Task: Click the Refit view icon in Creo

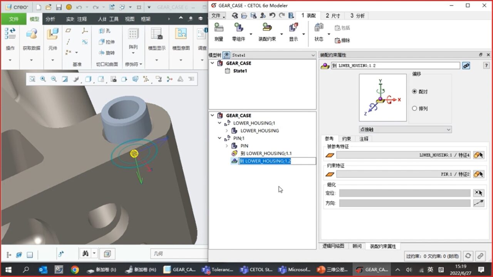Action: (32, 79)
